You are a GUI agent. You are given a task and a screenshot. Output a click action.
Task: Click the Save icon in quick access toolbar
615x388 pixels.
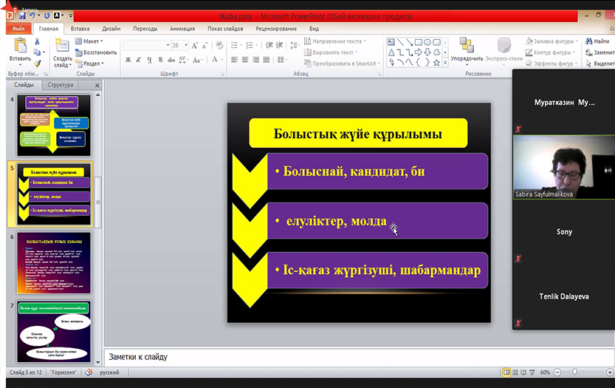(22, 15)
